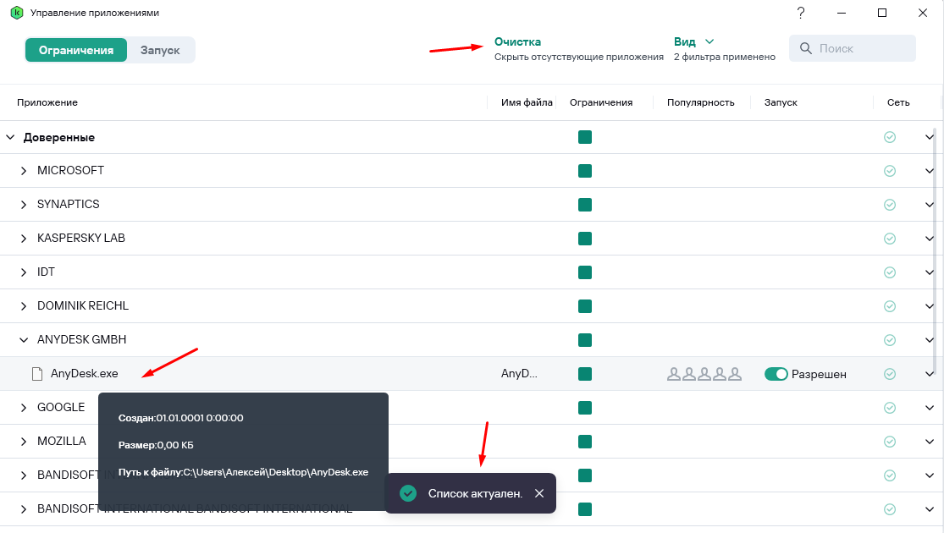Image resolution: width=944 pixels, height=533 pixels.
Task: Click the search magnifier icon
Action: (x=805, y=48)
